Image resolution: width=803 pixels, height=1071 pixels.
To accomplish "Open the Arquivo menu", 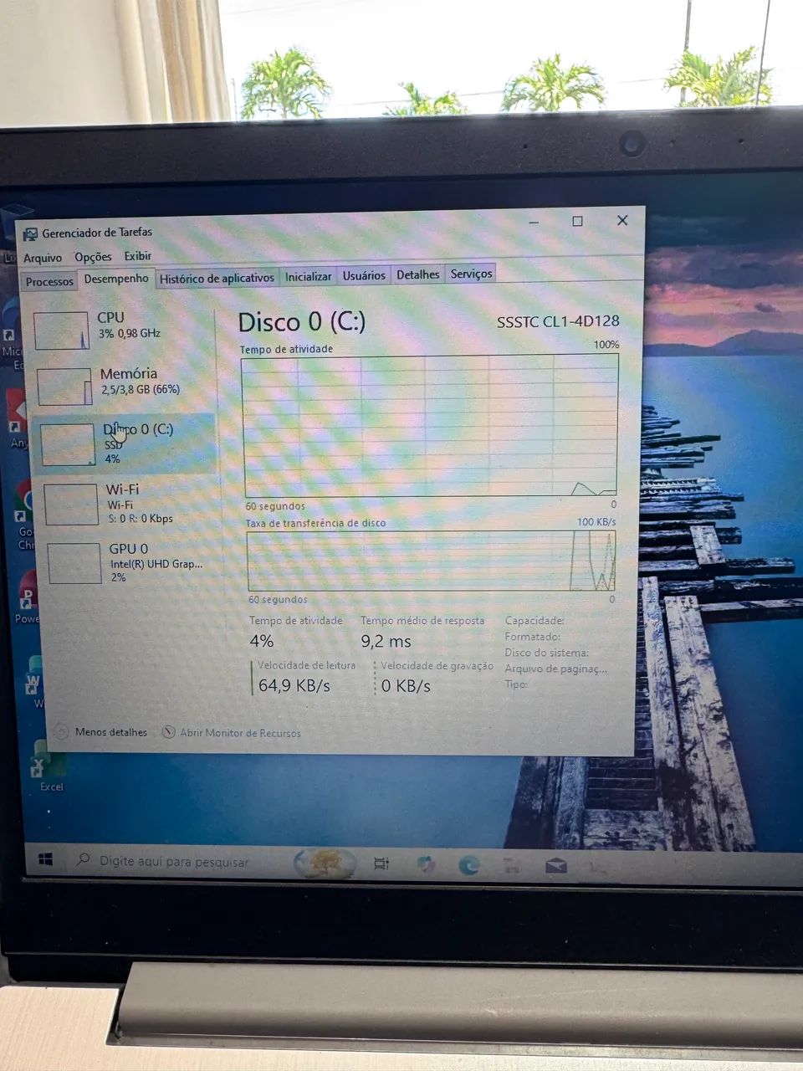I will click(42, 258).
